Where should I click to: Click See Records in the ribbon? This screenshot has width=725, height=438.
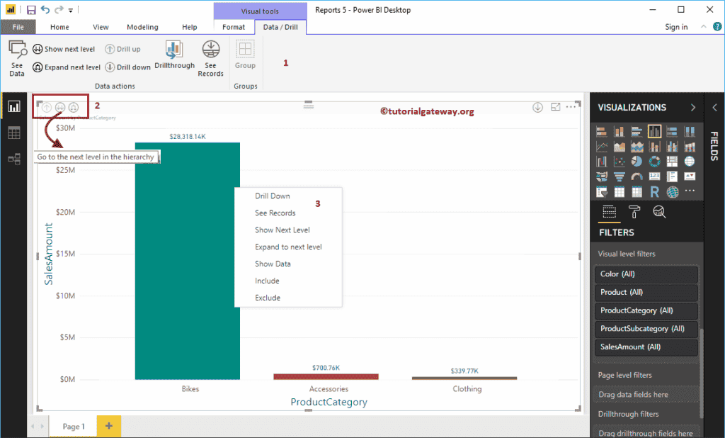point(210,58)
